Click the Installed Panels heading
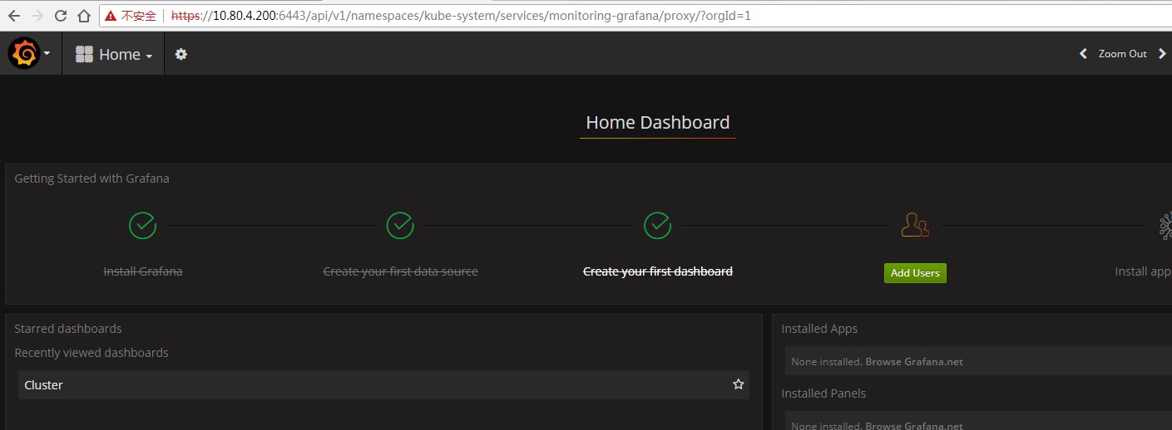The height and width of the screenshot is (430, 1172). [x=823, y=393]
